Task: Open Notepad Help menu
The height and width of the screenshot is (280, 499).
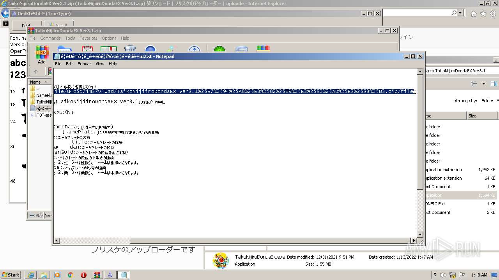Action: pyautogui.click(x=113, y=64)
